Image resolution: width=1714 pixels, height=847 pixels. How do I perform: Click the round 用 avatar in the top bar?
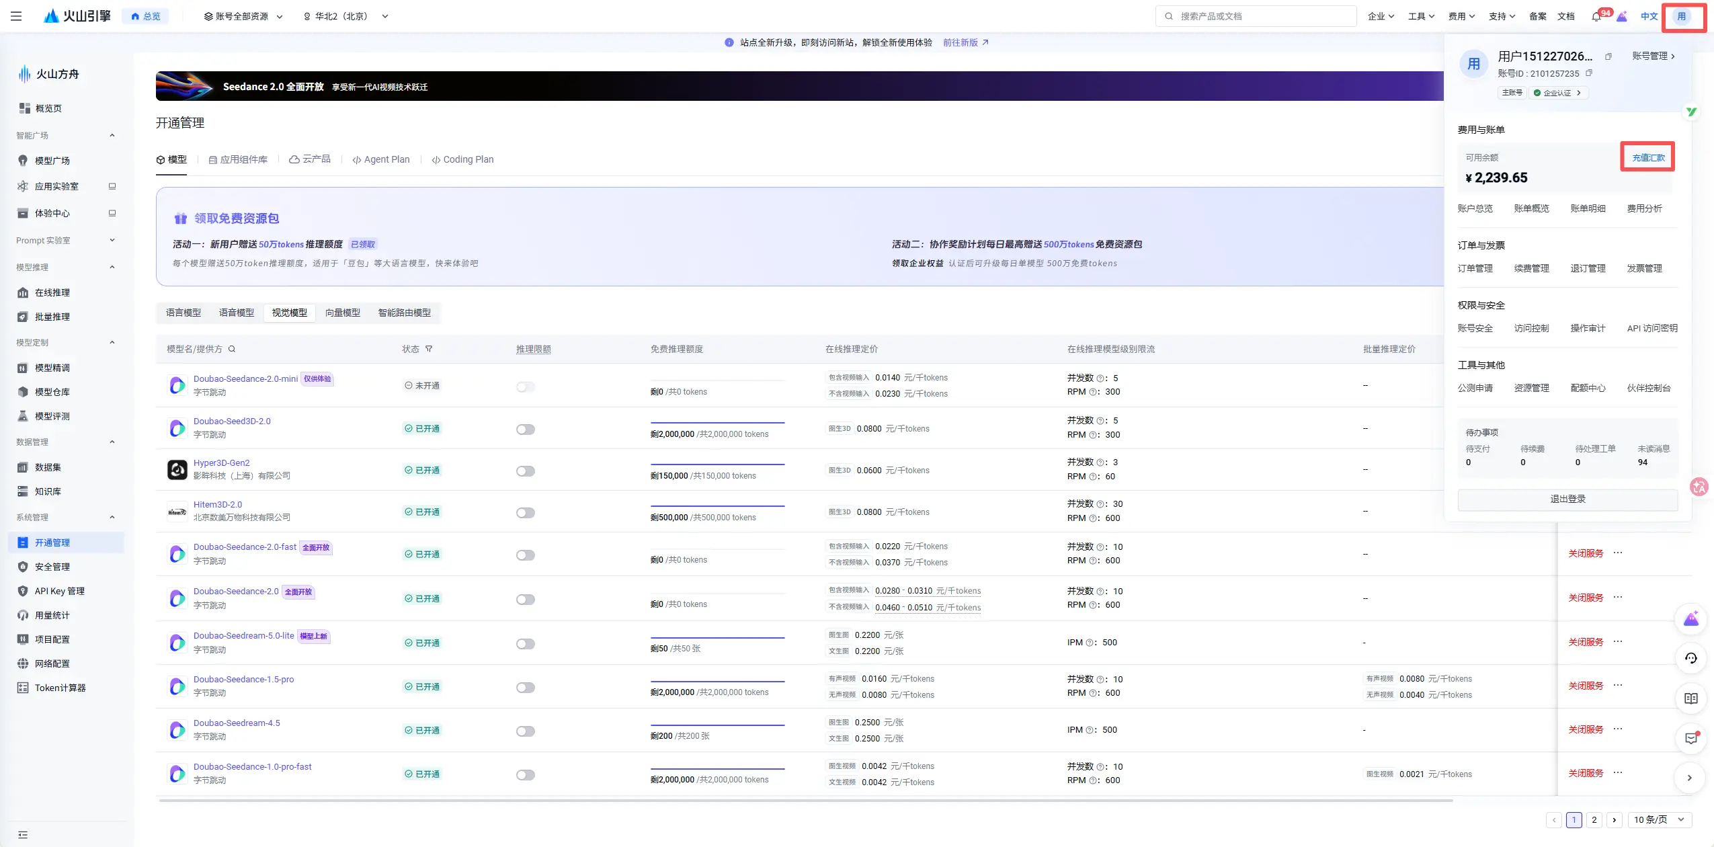[1682, 16]
